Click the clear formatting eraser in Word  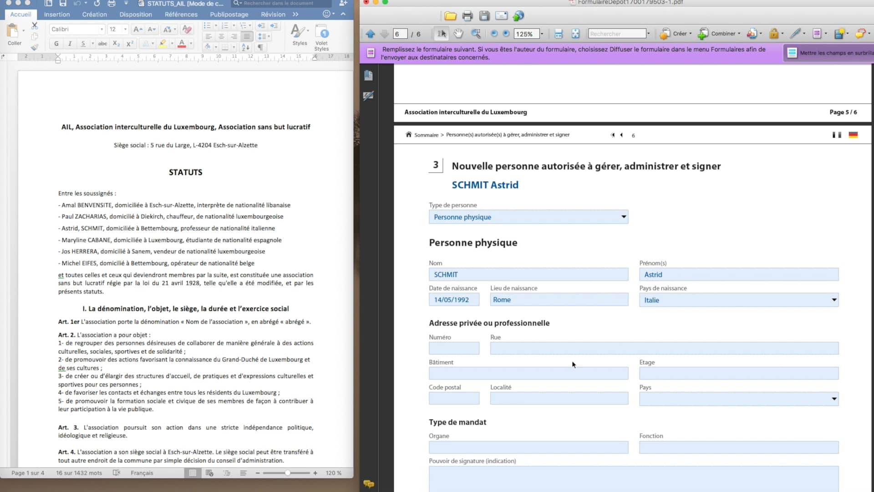[187, 29]
